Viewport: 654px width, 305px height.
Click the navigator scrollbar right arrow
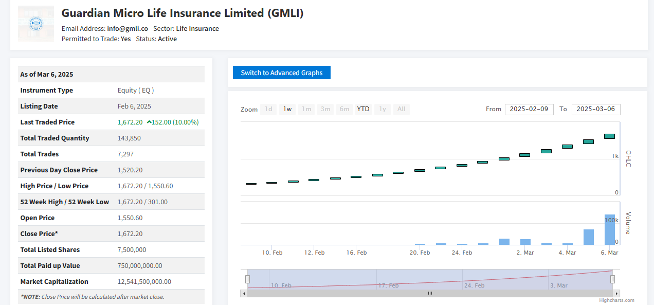(x=617, y=293)
